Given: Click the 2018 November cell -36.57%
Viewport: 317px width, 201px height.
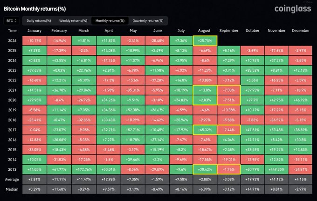Looking at the screenshot, I should point(276,120).
